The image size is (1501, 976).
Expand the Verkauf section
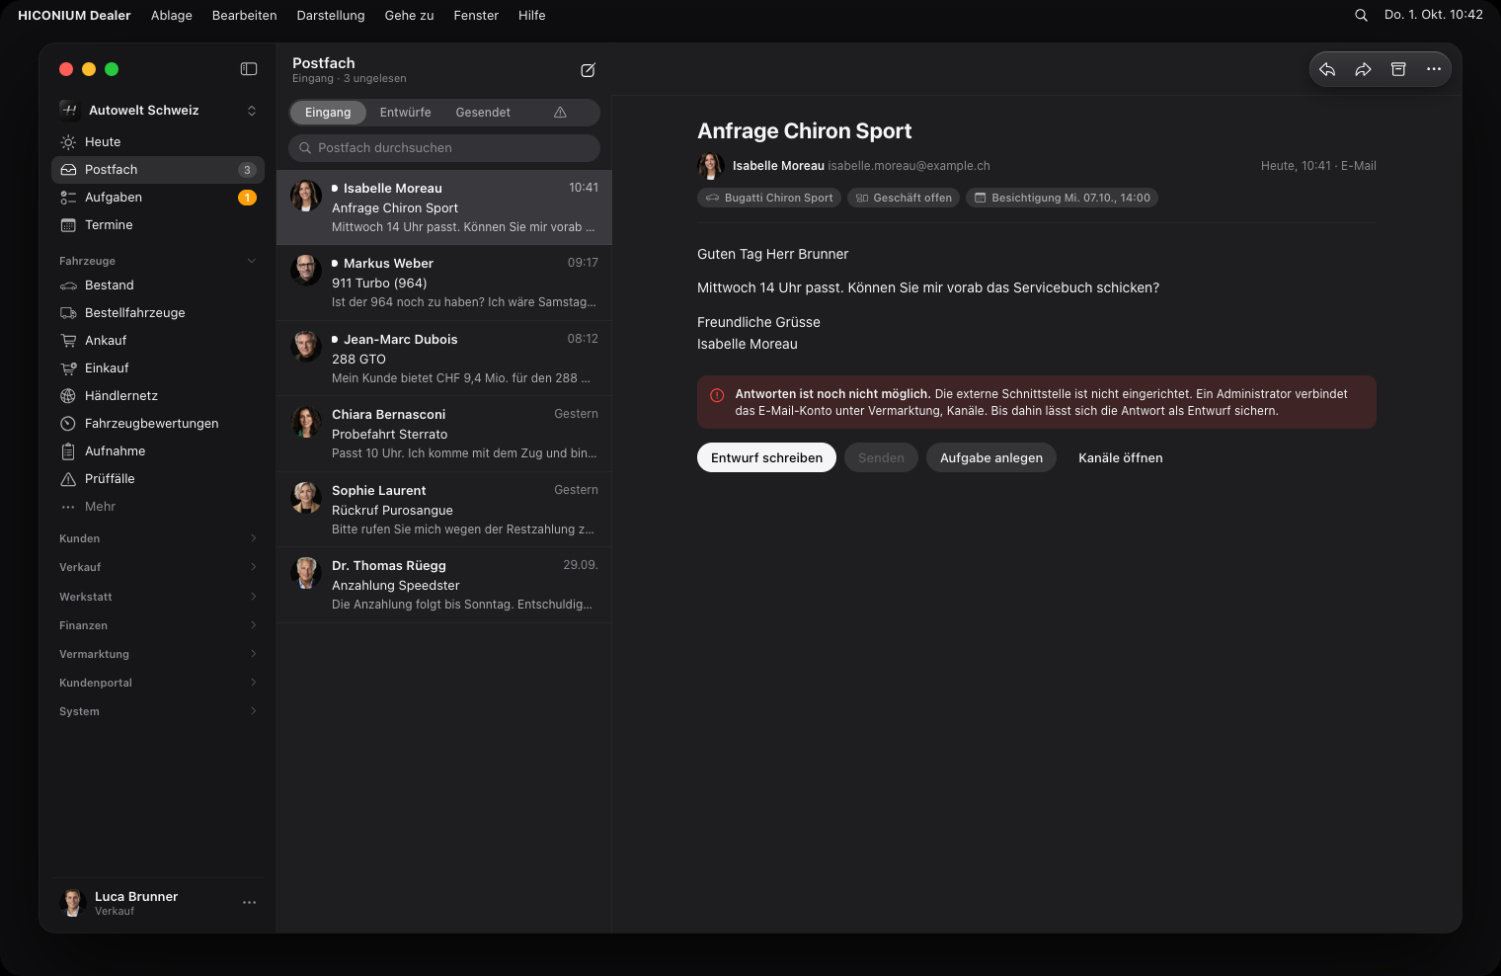pyautogui.click(x=158, y=567)
